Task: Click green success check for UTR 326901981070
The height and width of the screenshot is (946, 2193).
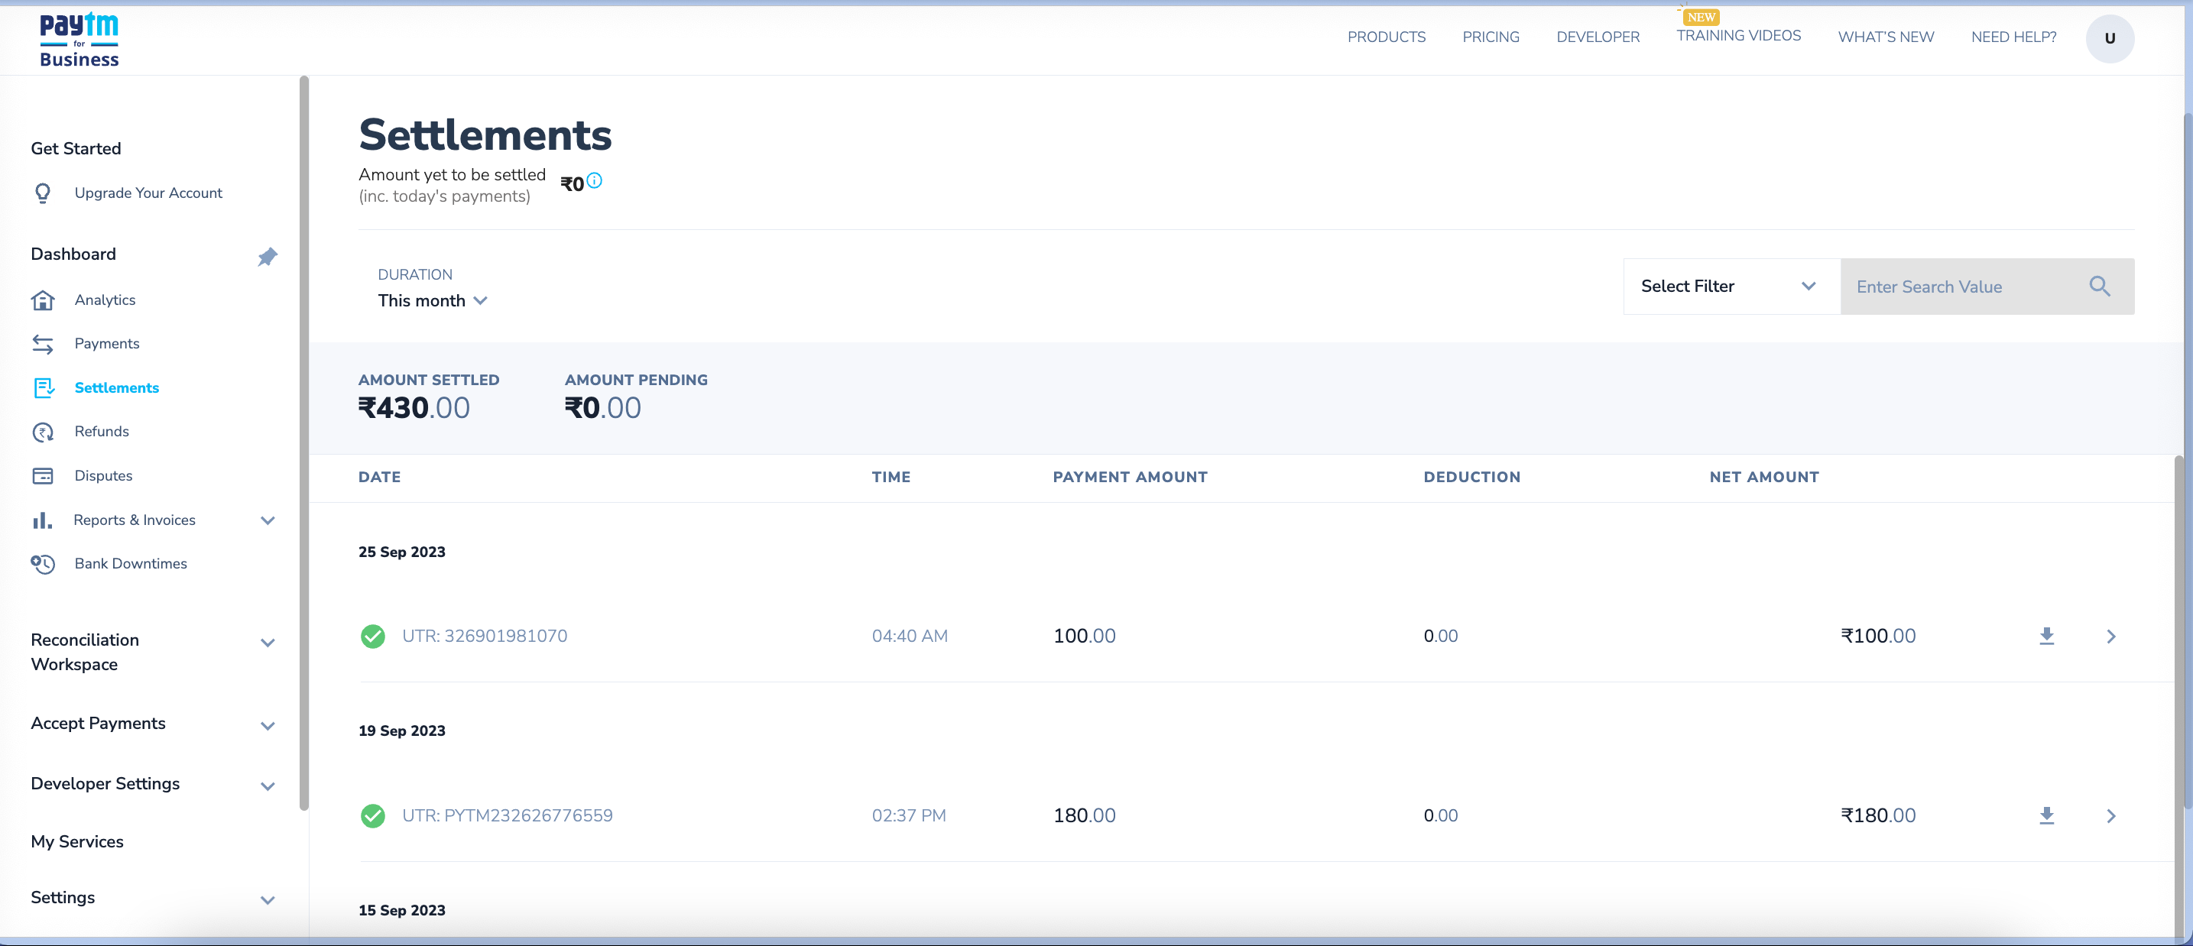Action: point(373,637)
